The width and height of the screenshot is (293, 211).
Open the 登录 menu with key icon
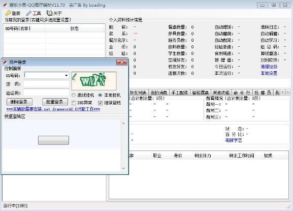coord(13,13)
